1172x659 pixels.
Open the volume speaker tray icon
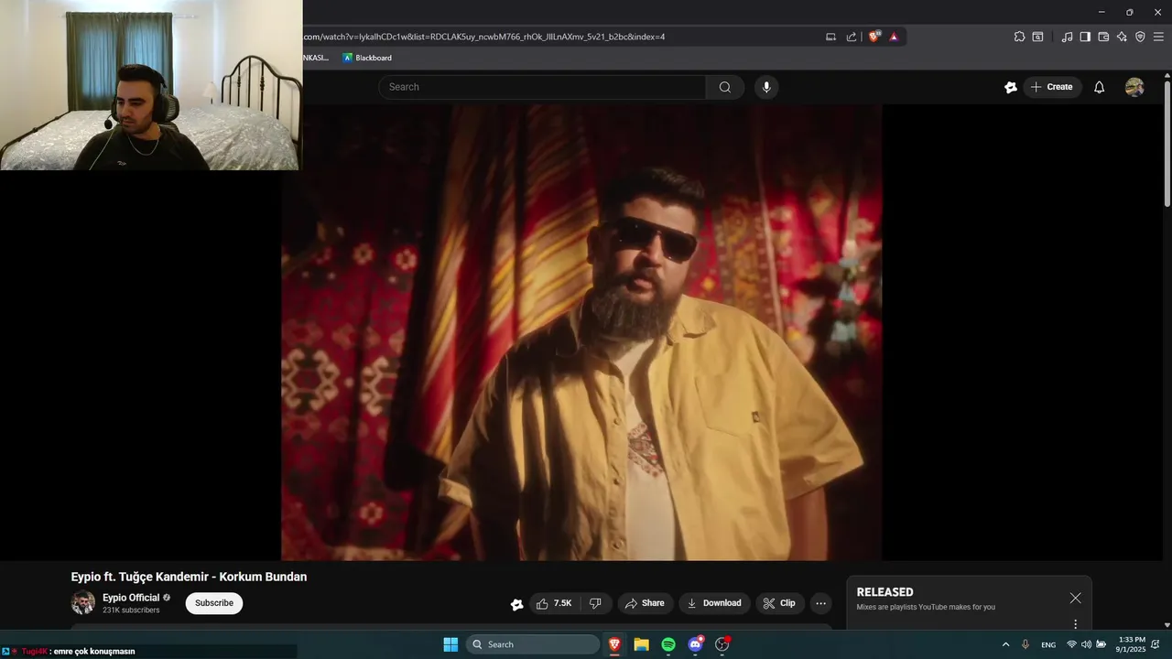point(1086,644)
